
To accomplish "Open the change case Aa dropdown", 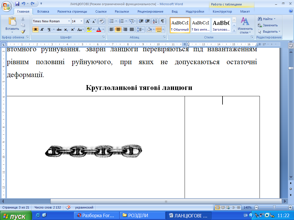I will pos(81,30).
